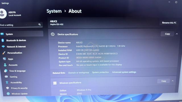
Task: Select Product ID 00331-10000-00001-AA044
Action: tap(89, 58)
